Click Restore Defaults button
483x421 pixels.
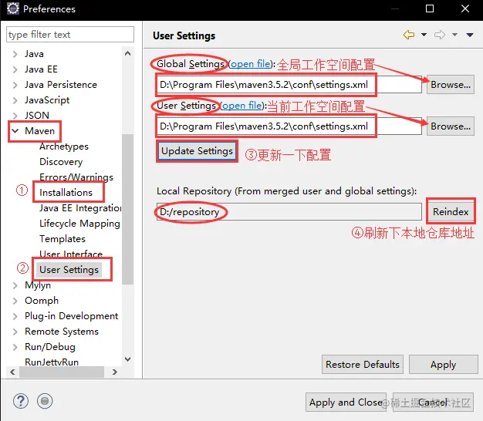[363, 365]
